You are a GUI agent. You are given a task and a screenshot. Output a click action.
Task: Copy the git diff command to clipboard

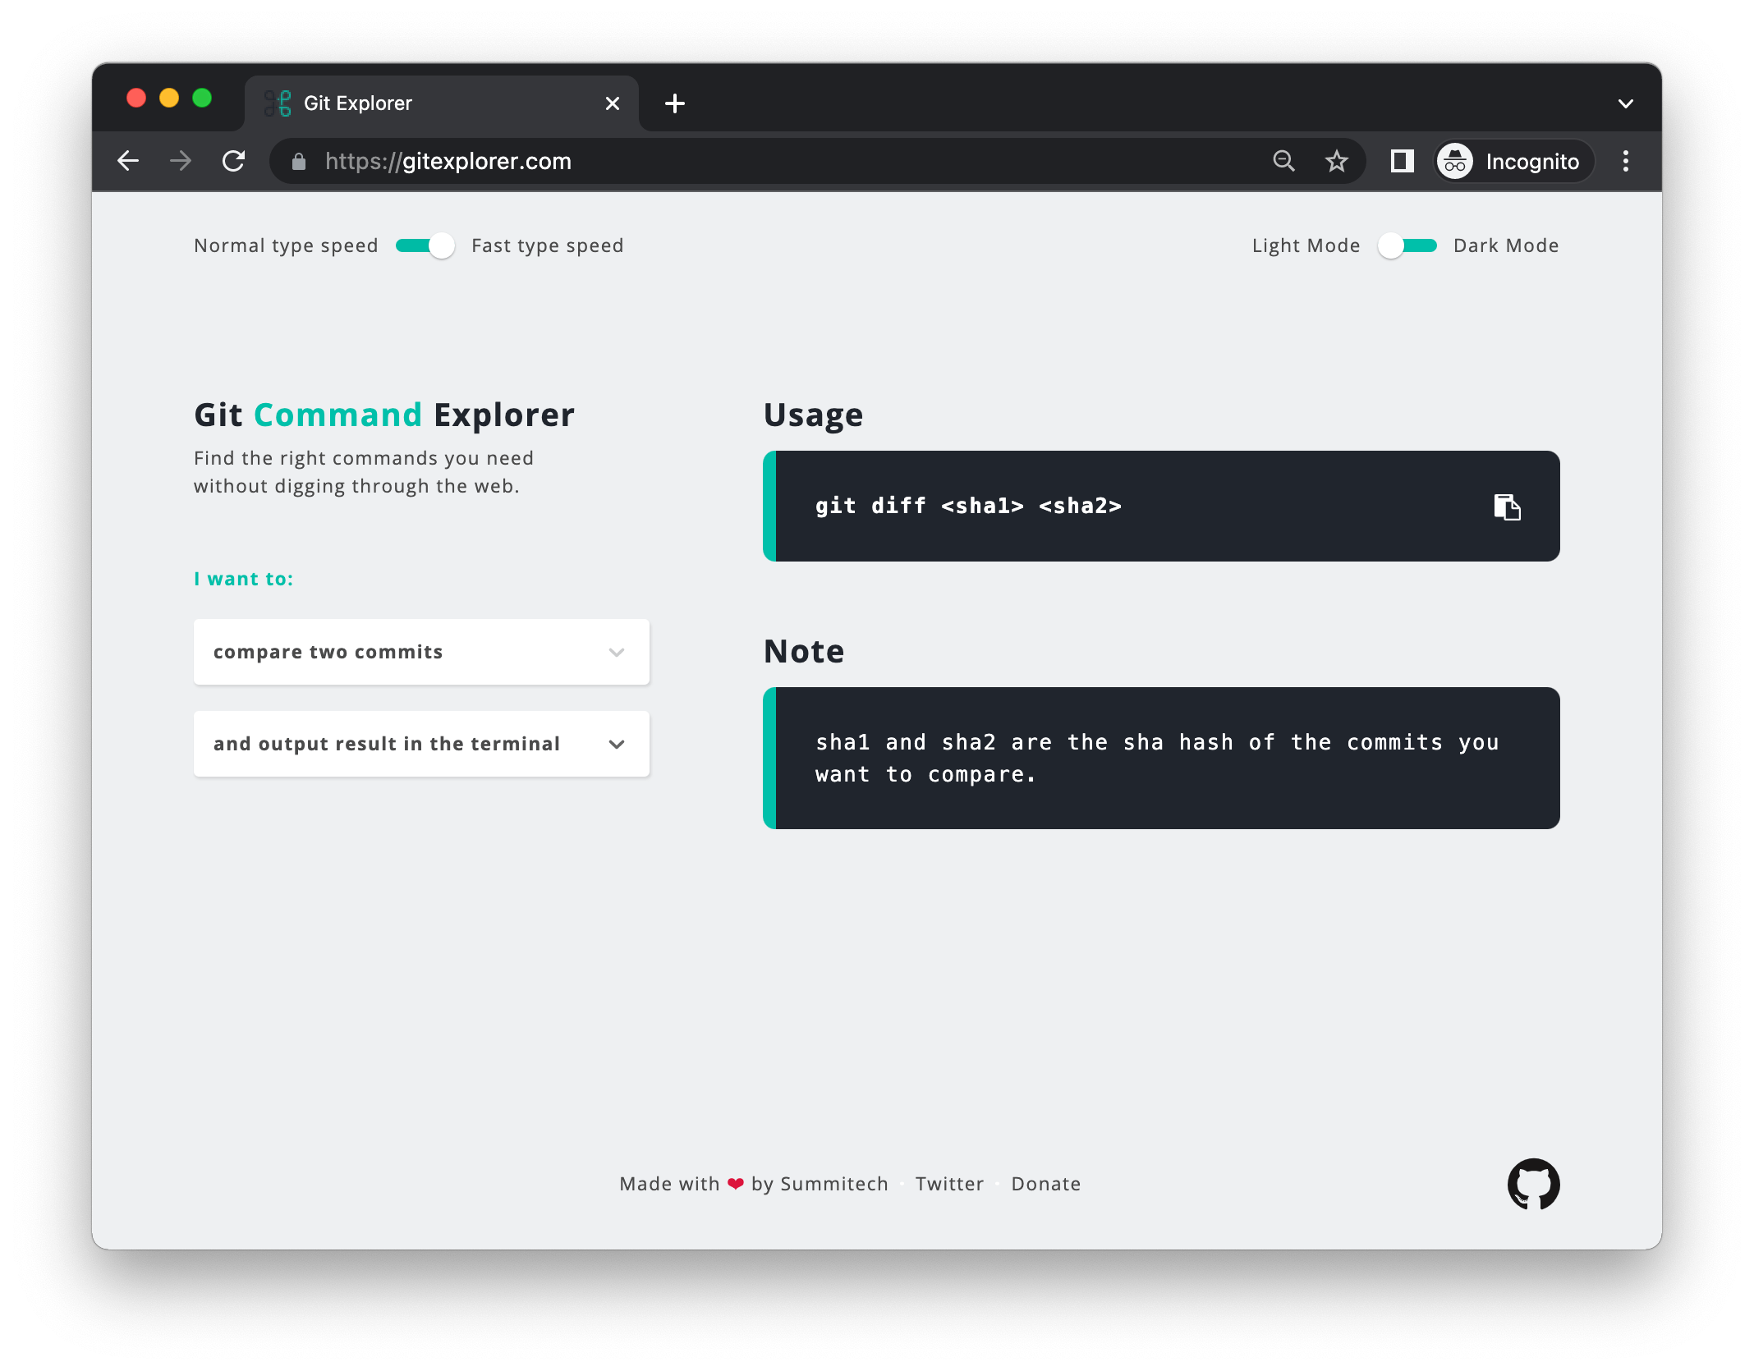[1507, 507]
